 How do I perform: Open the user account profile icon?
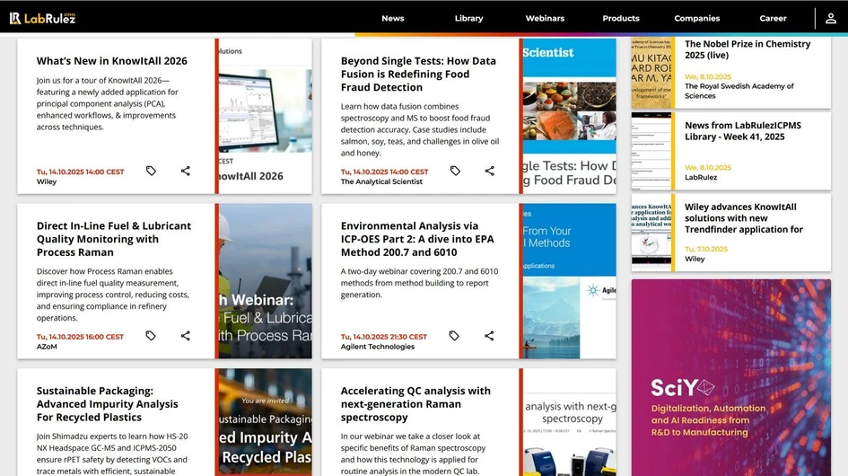tap(831, 19)
